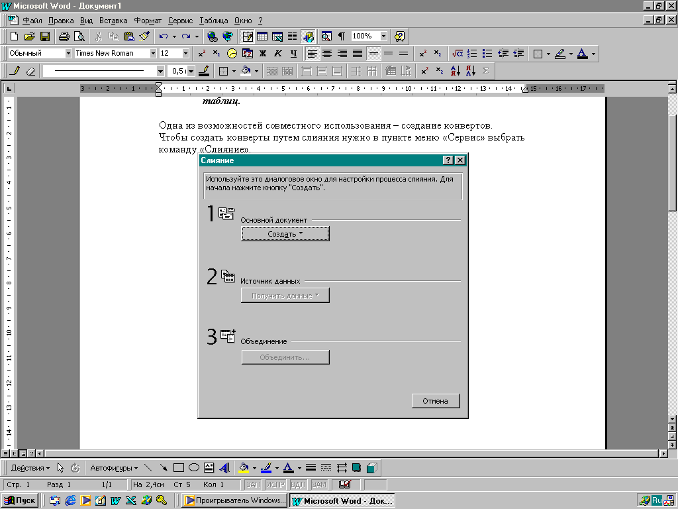Expand the Автофигуры shapes menu

click(114, 468)
